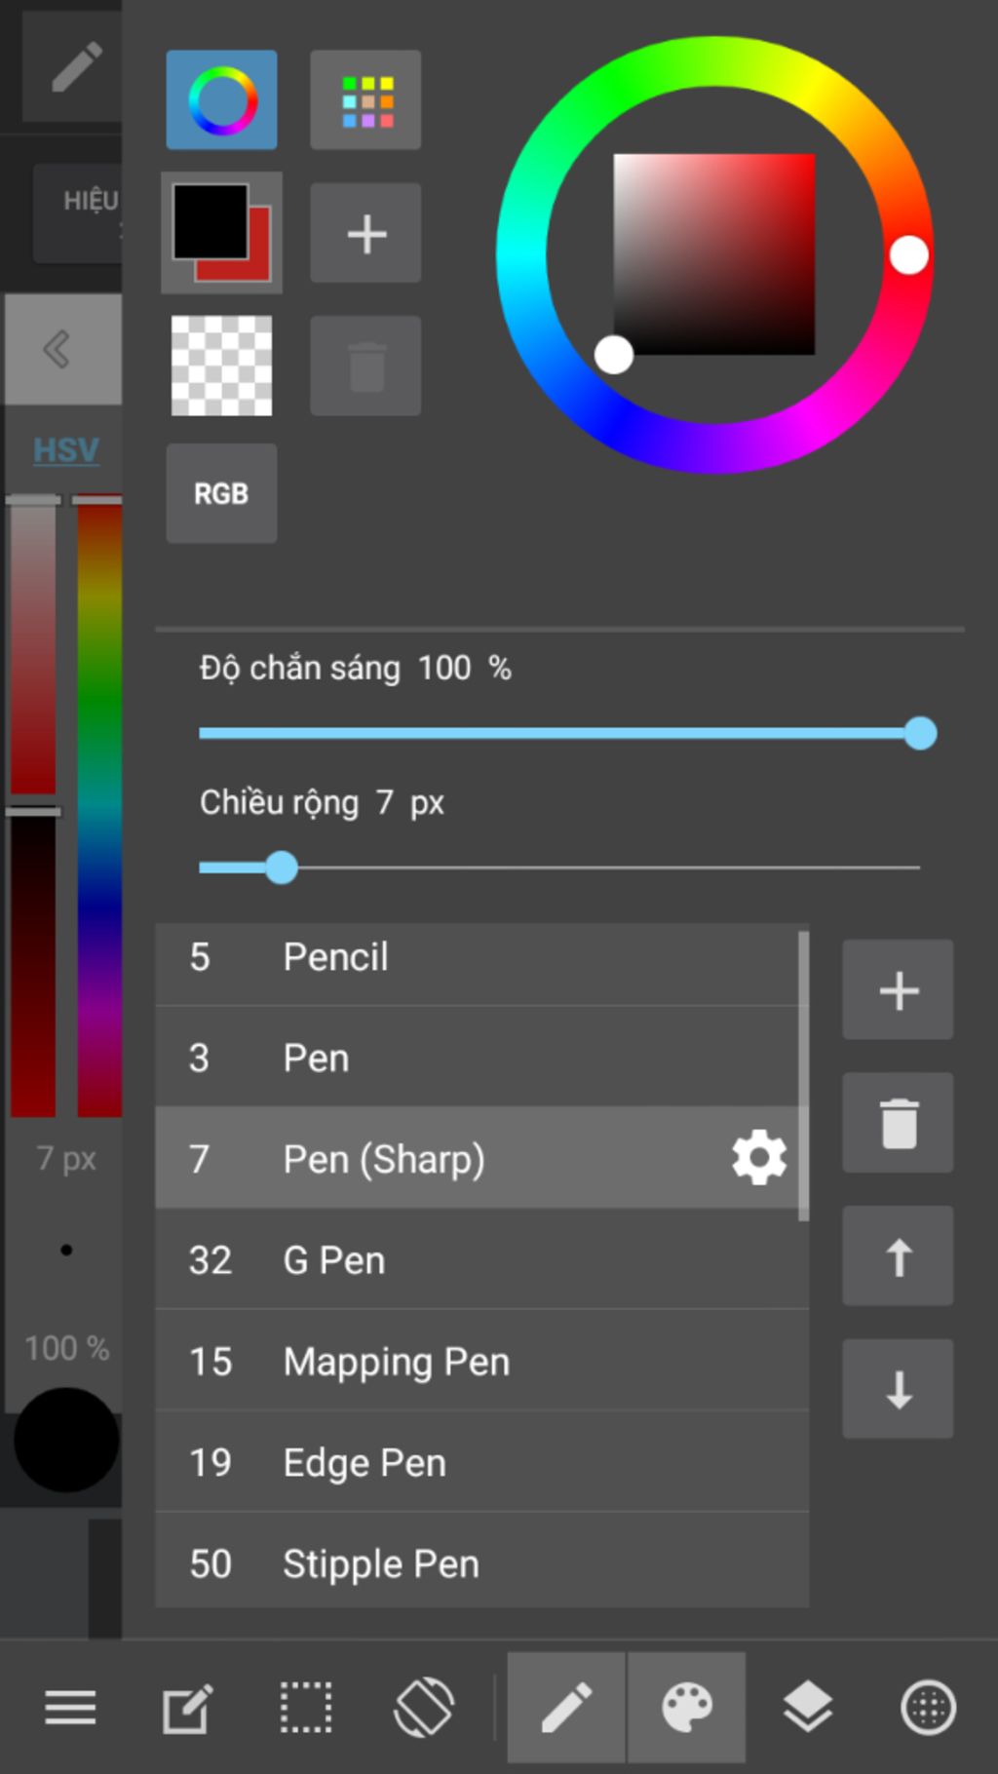Add a new brush with plus button

click(x=898, y=990)
